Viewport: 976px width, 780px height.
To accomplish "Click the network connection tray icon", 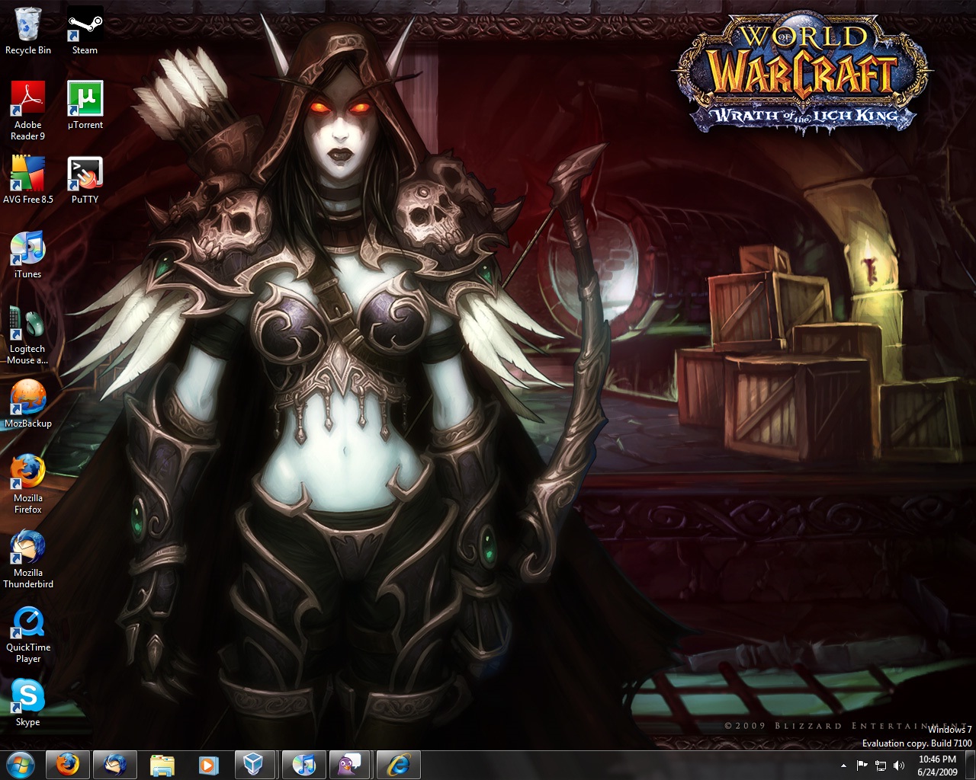I will point(881,766).
